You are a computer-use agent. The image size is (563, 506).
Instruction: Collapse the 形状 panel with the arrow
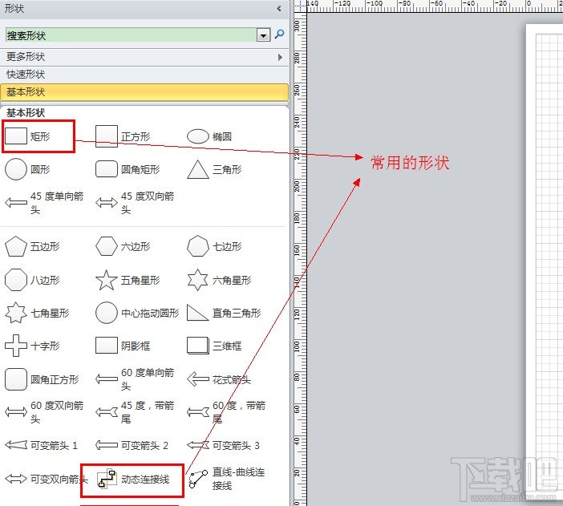click(279, 8)
